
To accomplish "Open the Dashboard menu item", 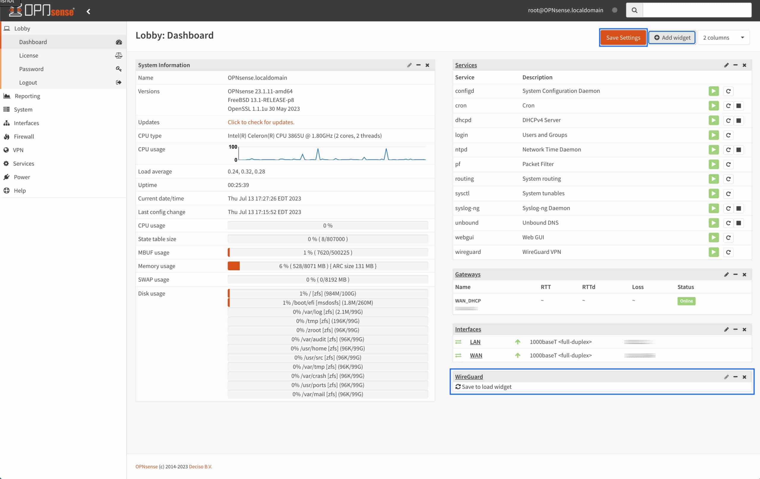I will (63, 42).
